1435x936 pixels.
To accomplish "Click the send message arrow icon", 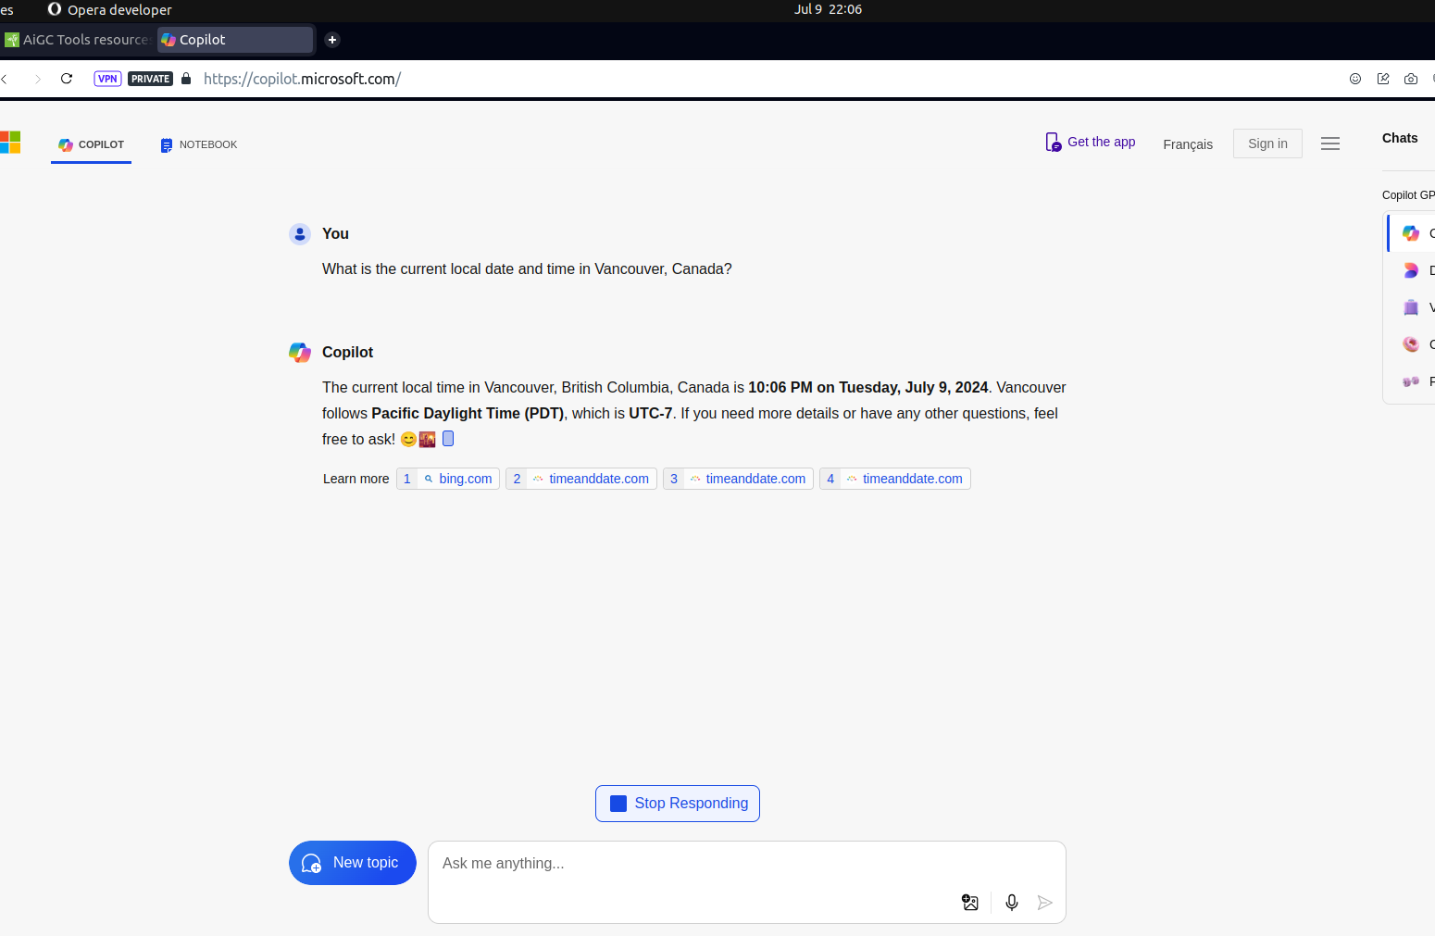I will [1045, 903].
